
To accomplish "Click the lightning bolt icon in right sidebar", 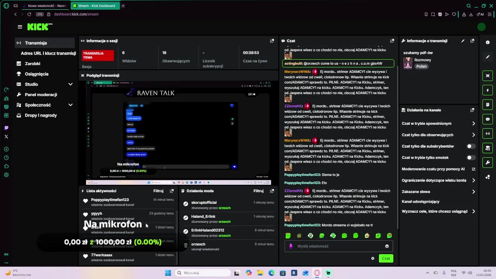I will click(x=487, y=90).
